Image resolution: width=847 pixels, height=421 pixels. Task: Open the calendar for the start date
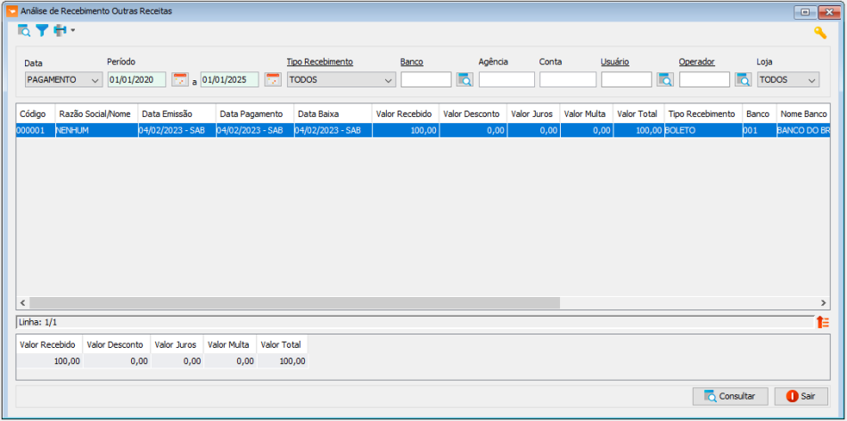(180, 79)
